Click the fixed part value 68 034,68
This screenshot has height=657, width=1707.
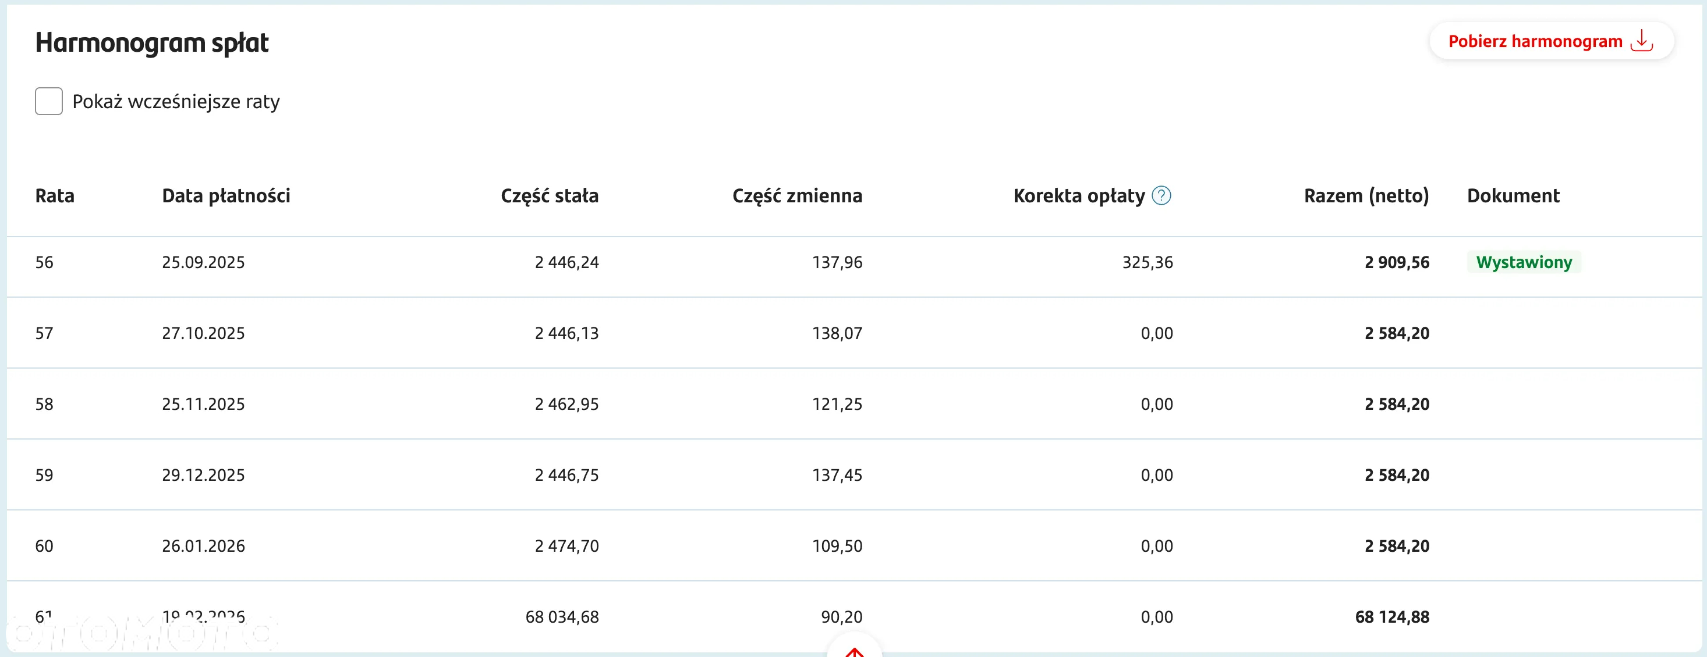click(x=562, y=617)
